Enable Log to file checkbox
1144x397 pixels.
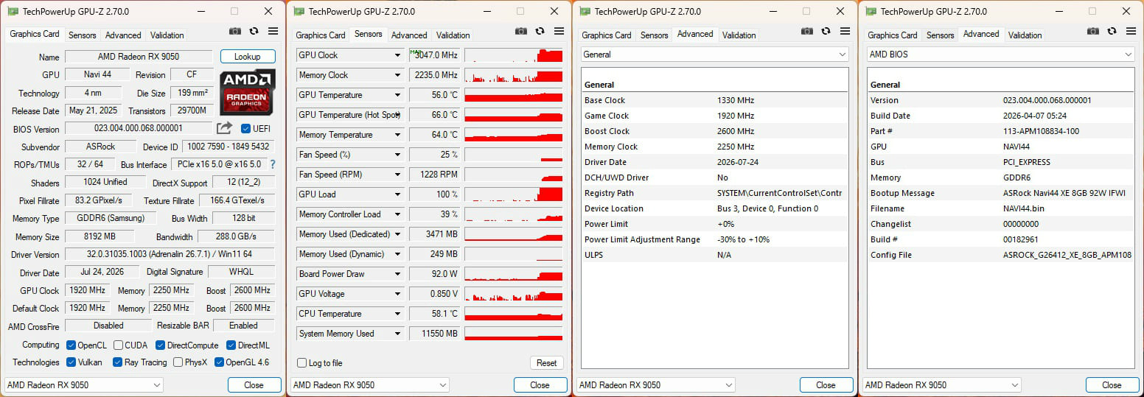pyautogui.click(x=301, y=363)
